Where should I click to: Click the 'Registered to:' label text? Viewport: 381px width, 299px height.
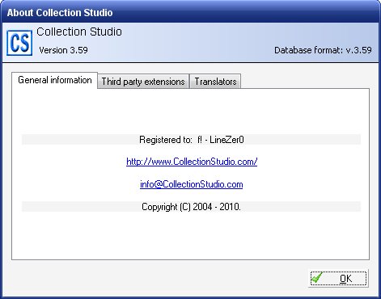pyautogui.click(x=166, y=140)
